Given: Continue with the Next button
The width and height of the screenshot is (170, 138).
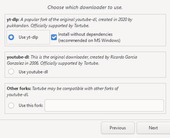Looking at the screenshot, I should [153, 128].
